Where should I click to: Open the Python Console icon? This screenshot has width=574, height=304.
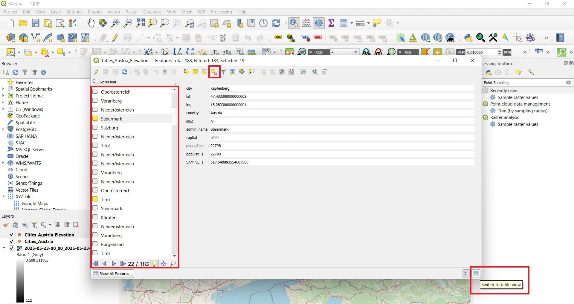[x=468, y=38]
